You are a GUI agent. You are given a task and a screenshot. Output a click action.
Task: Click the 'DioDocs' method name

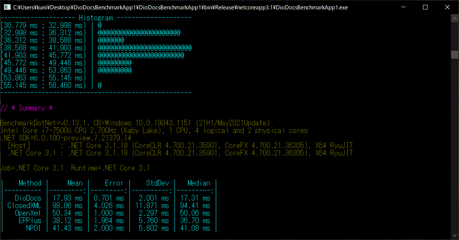click(28, 198)
